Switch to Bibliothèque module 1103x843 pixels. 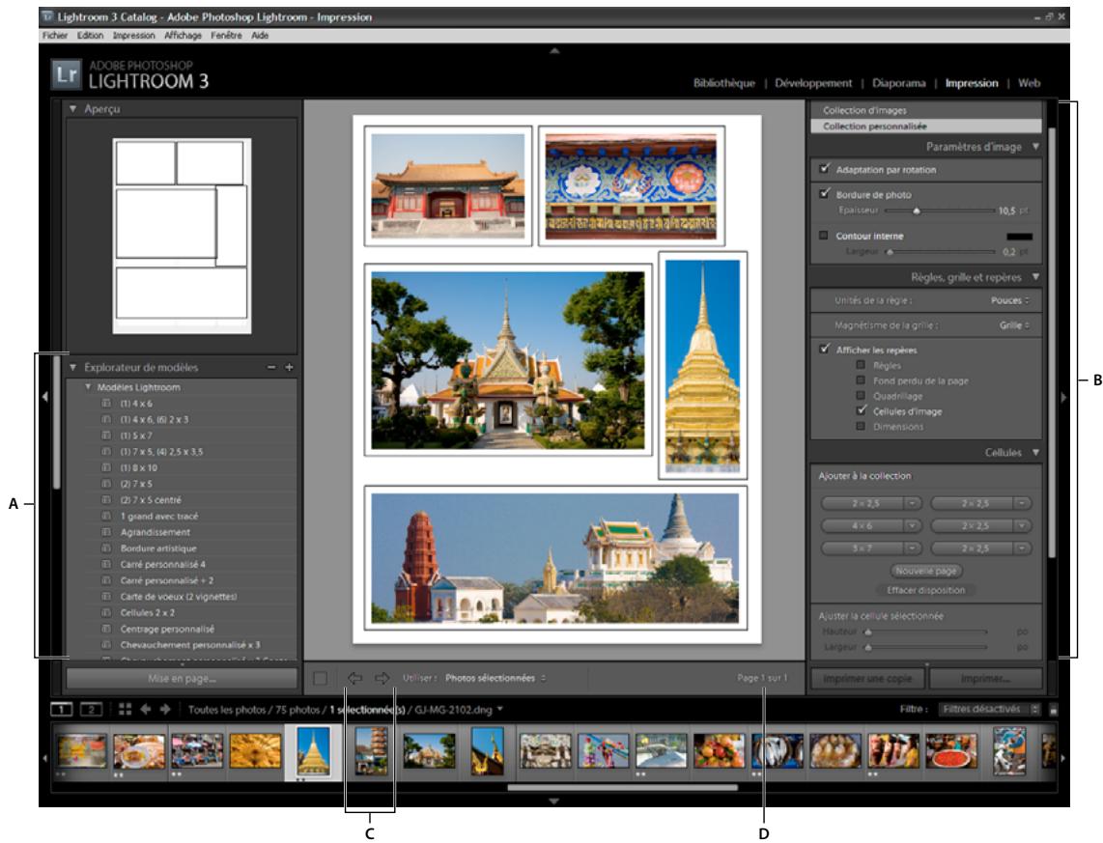(723, 83)
